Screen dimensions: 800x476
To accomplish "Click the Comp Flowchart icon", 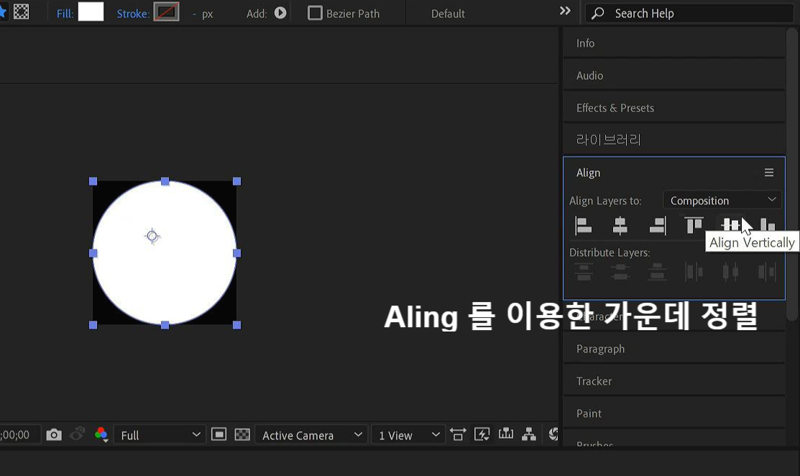I will [529, 434].
